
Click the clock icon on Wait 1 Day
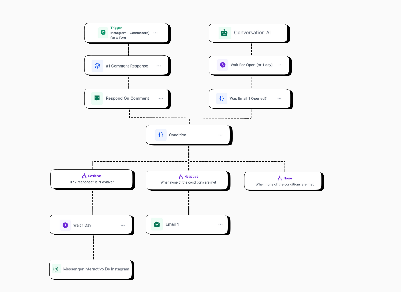tap(65, 225)
